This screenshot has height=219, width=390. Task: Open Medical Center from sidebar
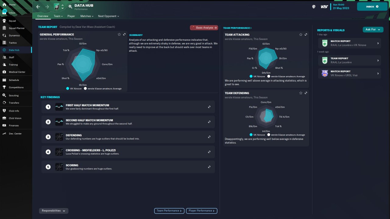(4, 72)
